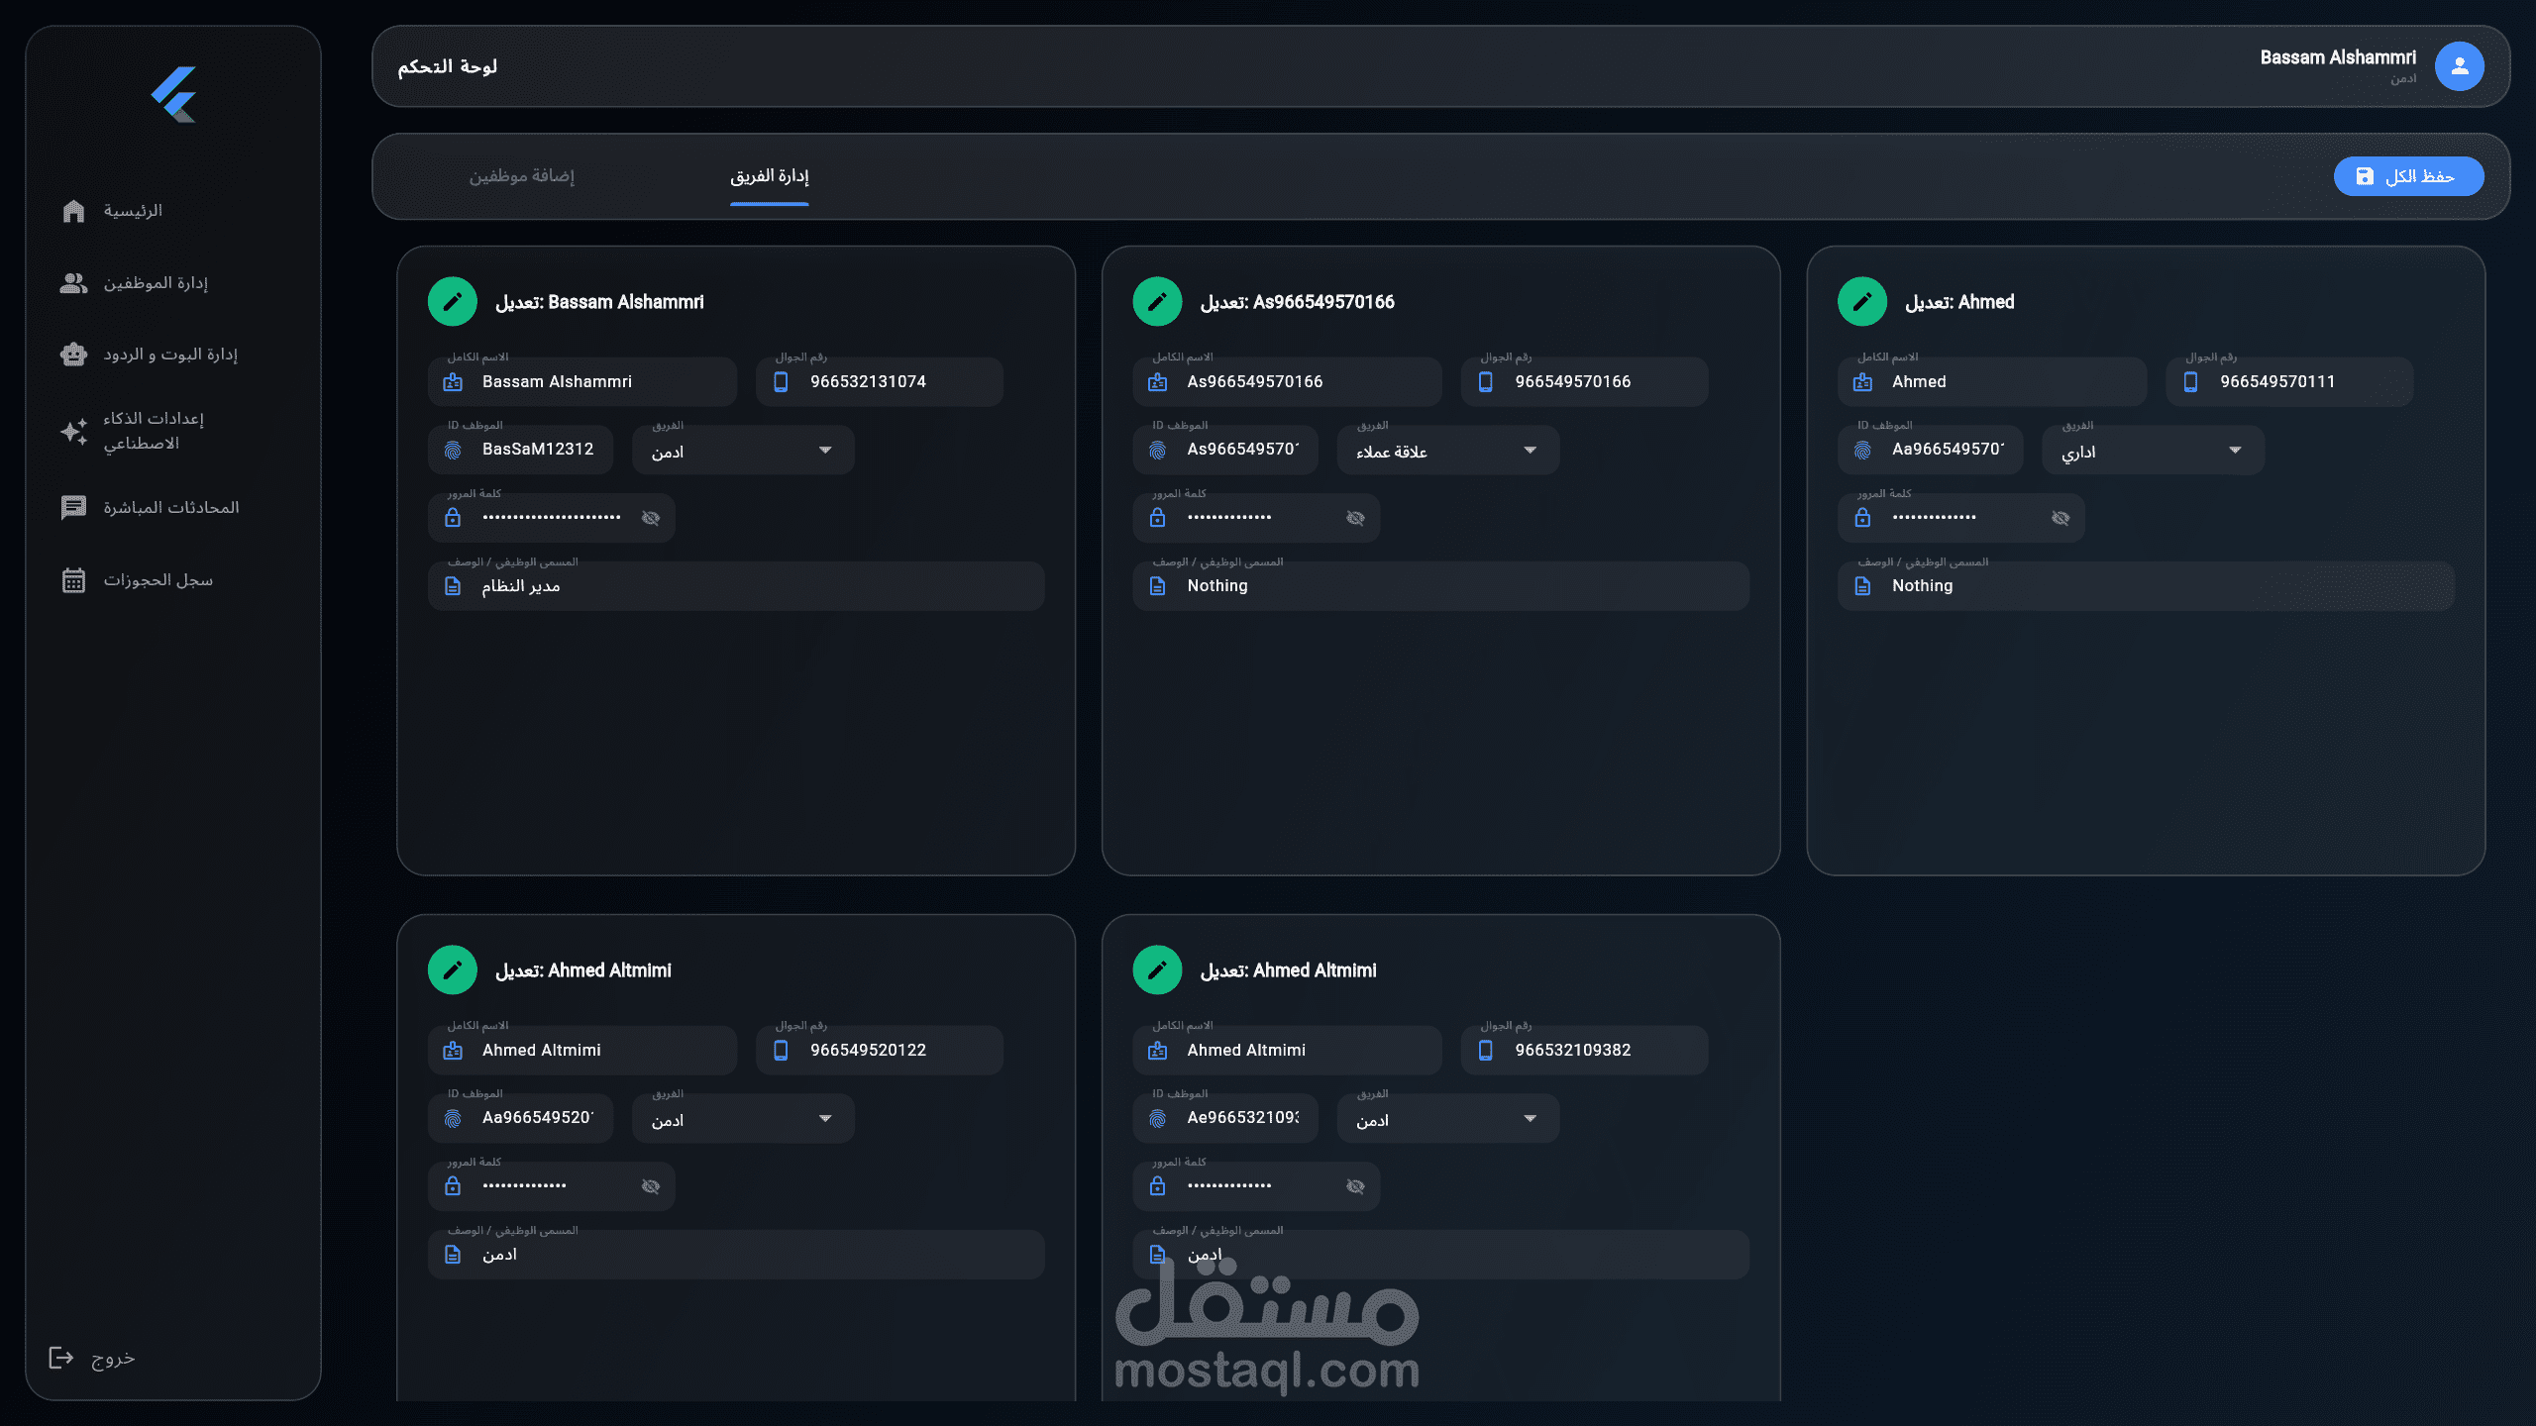Click the logout icon at sidebar bottom
Image resolution: width=2536 pixels, height=1426 pixels.
61,1358
